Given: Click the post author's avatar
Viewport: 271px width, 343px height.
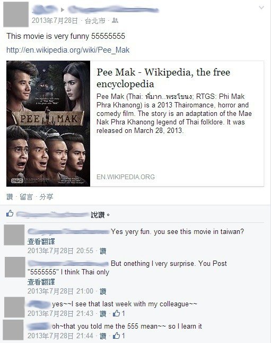Looking at the screenshot, I should 16,14.
